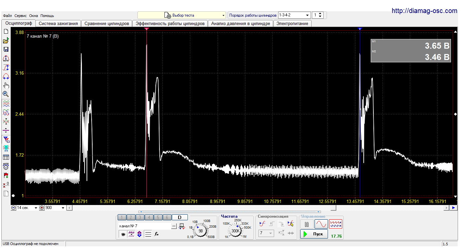Toggle channel 1 button

[x=122, y=217]
